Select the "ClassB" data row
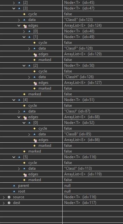The width and height of the screenshot is (123, 224). [61, 134]
